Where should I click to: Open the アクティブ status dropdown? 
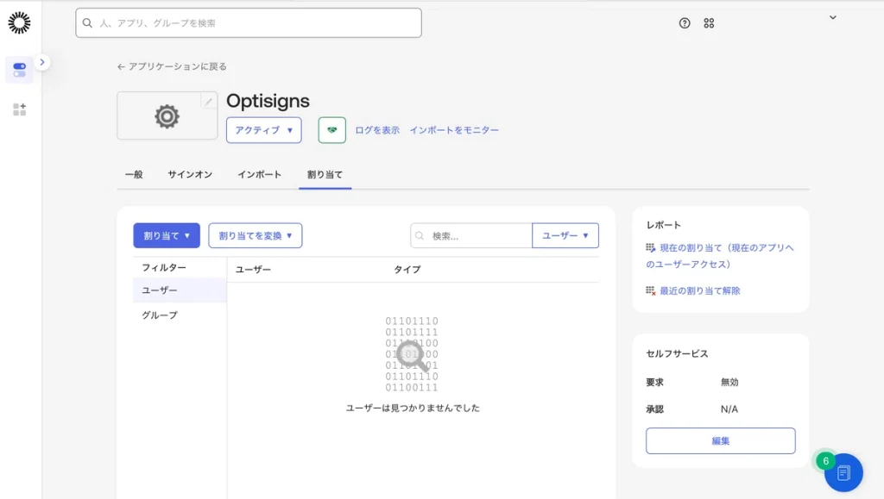263,130
